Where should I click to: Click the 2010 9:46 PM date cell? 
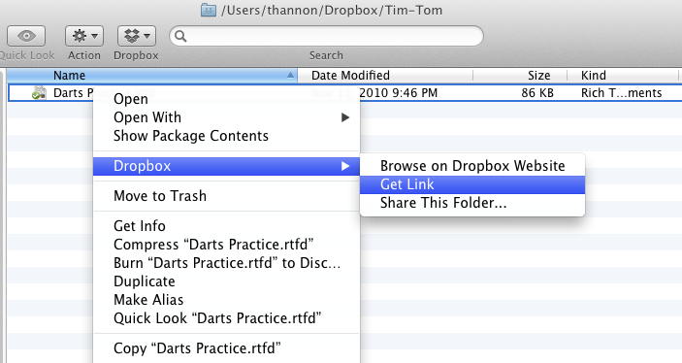click(x=399, y=93)
